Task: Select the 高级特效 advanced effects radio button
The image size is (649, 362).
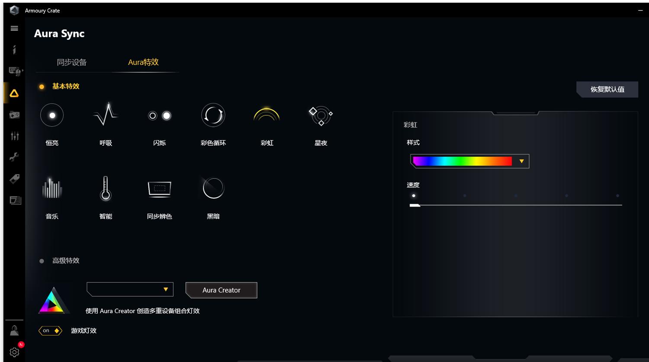Action: click(x=42, y=261)
